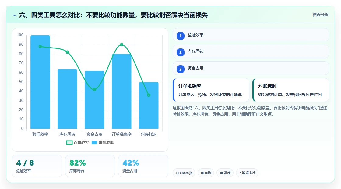Click the 库存周转 x-axis label

pyautogui.click(x=67, y=134)
